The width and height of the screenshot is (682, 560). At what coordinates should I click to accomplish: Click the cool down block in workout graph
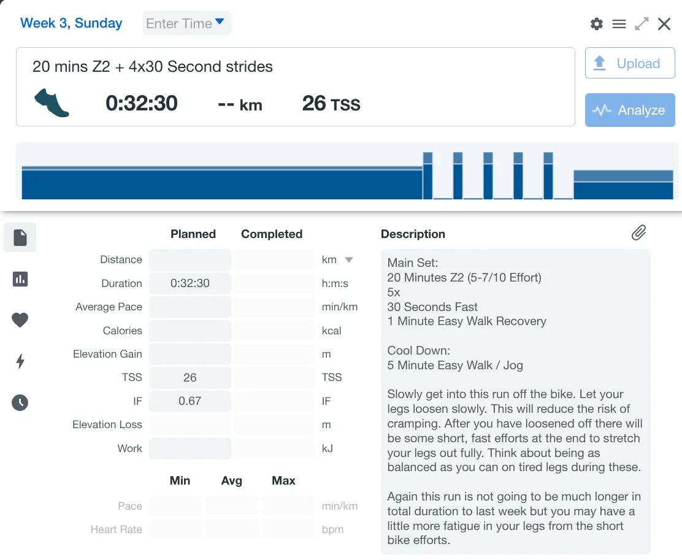623,185
